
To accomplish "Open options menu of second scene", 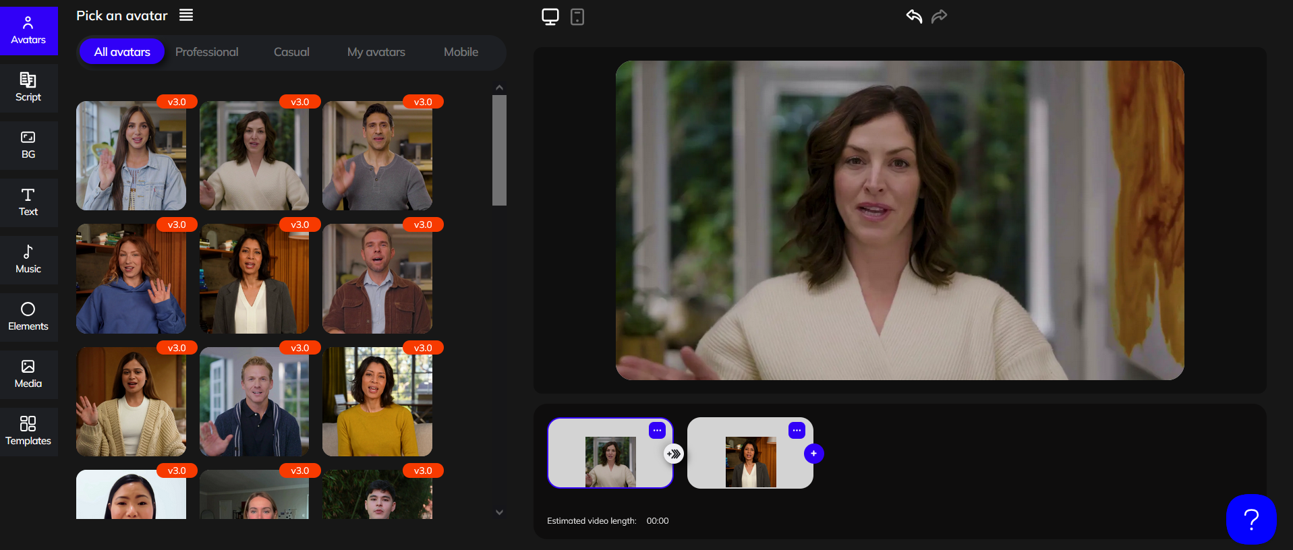I will tap(797, 430).
